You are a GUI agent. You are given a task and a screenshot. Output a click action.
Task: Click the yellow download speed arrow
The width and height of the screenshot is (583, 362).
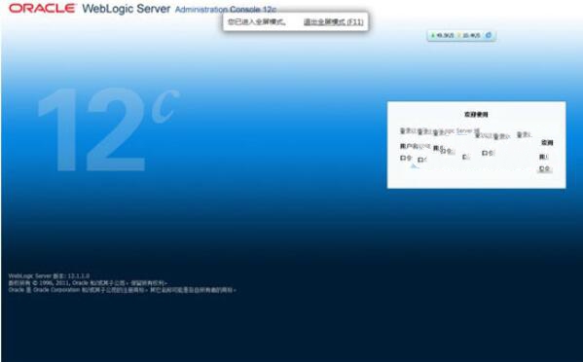[x=459, y=36]
